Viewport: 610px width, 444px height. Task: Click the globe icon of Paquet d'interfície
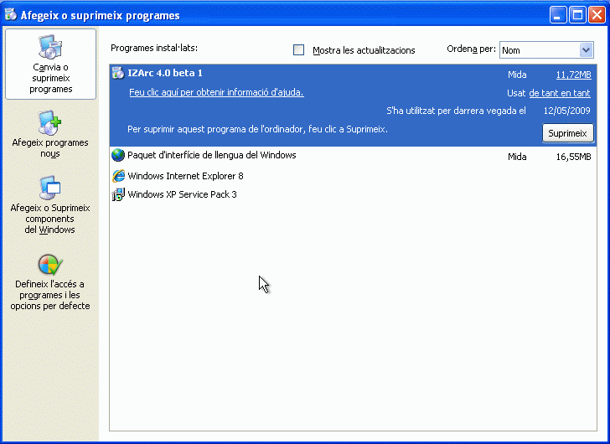(118, 155)
